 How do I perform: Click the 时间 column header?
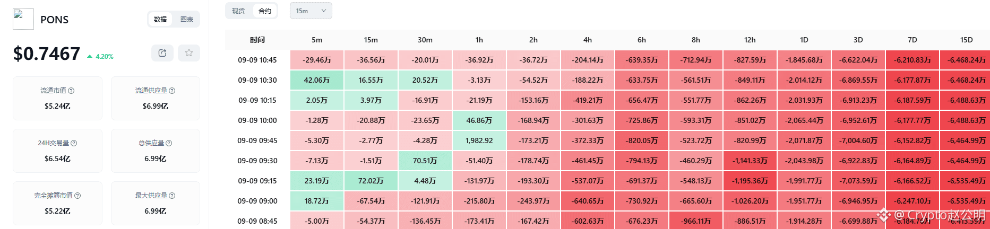click(257, 40)
